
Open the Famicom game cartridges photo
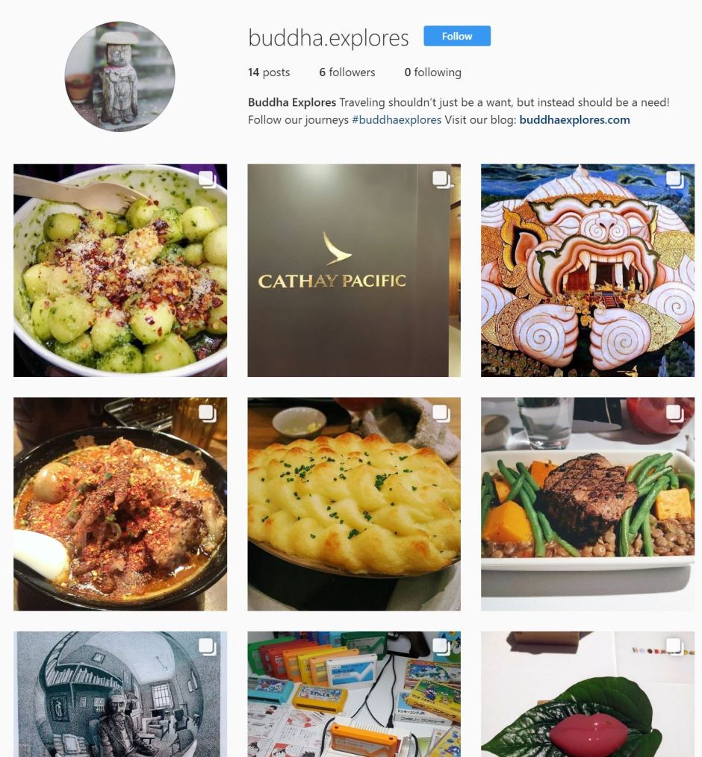tap(354, 694)
